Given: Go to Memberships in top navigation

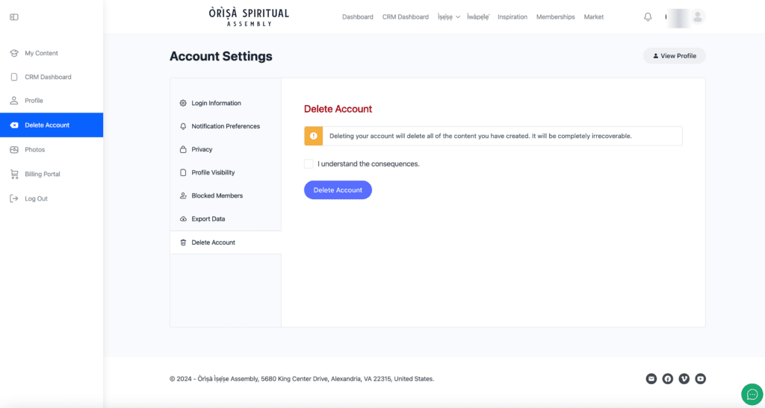Looking at the screenshot, I should (555, 17).
